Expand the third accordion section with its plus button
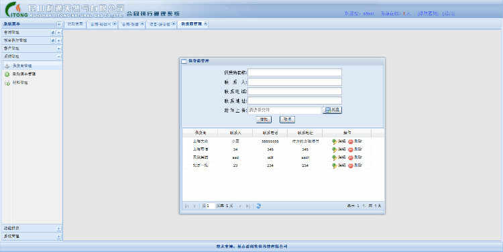 click(x=59, y=48)
